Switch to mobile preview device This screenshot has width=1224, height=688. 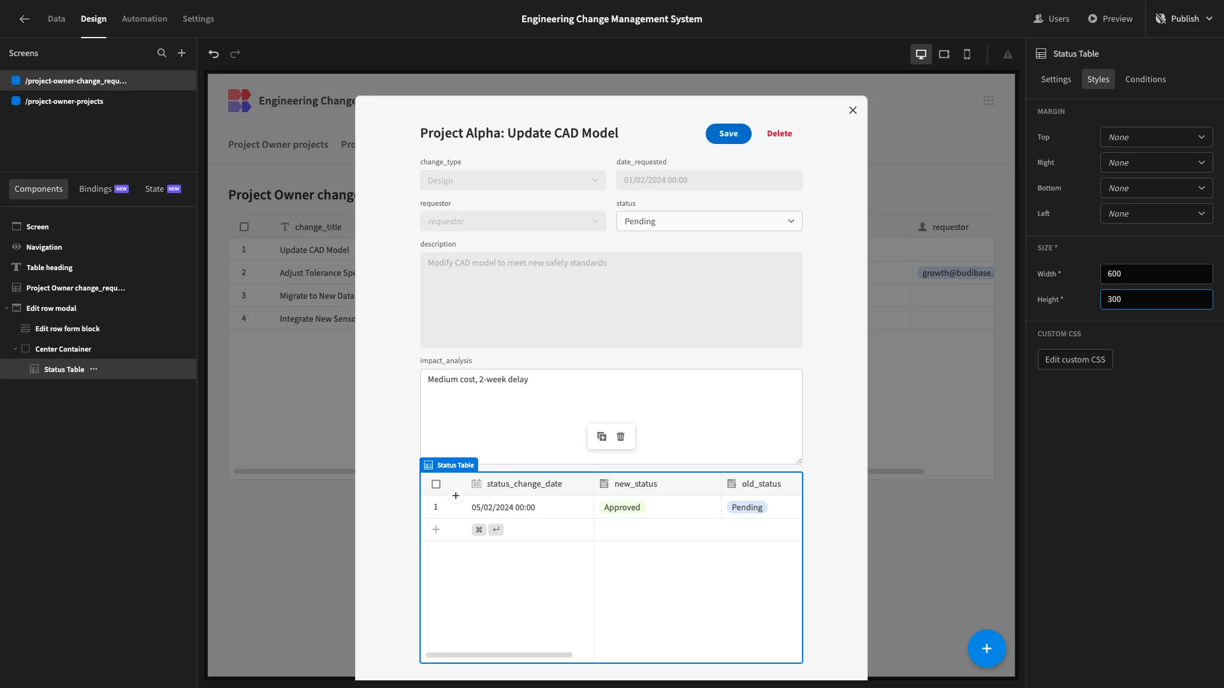pyautogui.click(x=967, y=54)
